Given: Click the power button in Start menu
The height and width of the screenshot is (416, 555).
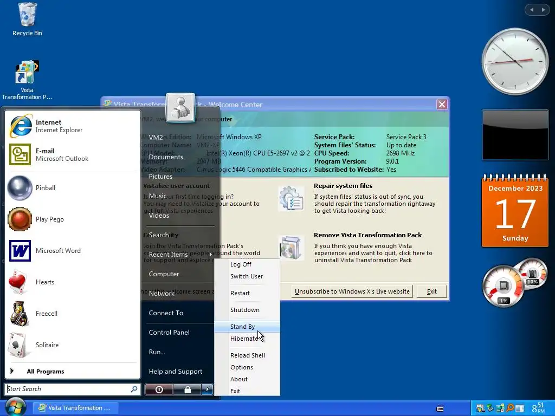Looking at the screenshot, I should coord(159,389).
